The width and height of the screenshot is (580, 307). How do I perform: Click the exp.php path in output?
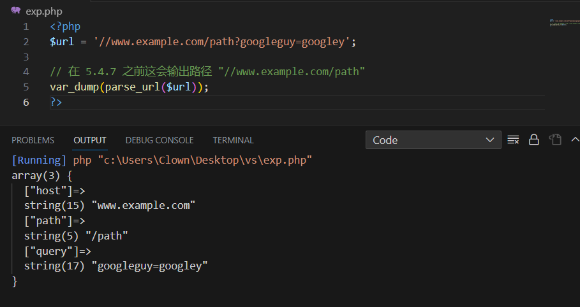tap(205, 161)
